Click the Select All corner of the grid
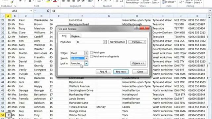 click(x=3, y=16)
